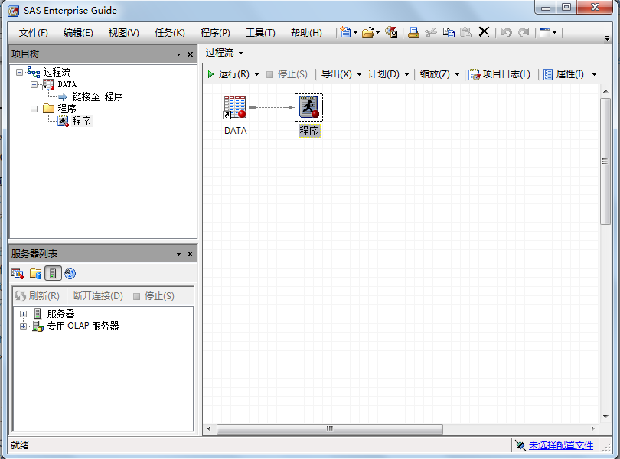Close the 项目树 panel
This screenshot has width=620, height=459.
coord(190,54)
